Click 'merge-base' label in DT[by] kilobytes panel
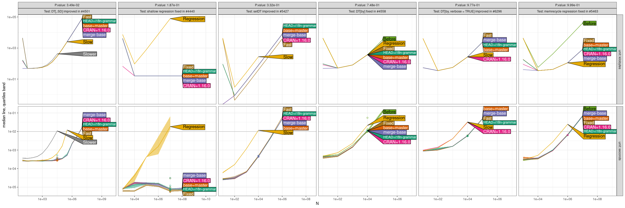 click(395, 67)
